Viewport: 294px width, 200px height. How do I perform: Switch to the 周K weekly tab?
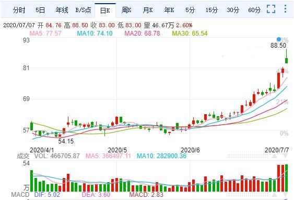coord(126,10)
